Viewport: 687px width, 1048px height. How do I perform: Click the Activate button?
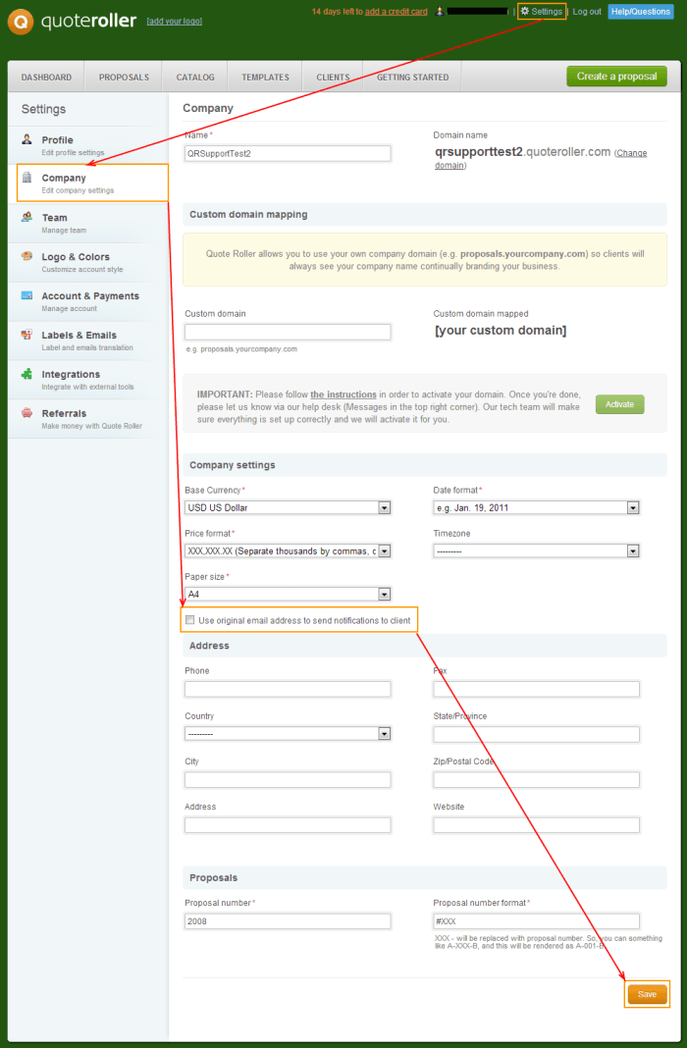coord(619,404)
